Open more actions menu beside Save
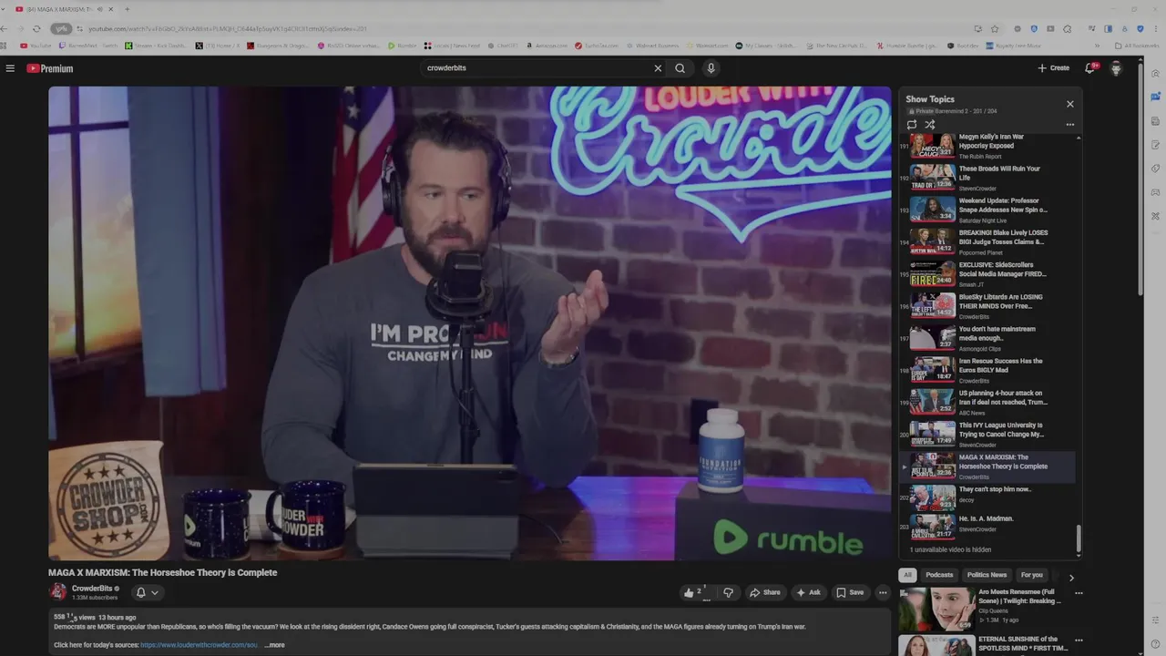1166x656 pixels. pos(883,592)
